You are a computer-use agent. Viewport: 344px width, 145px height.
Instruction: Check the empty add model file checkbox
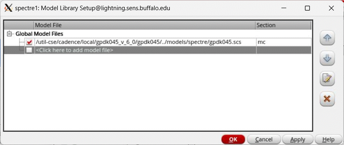point(30,50)
